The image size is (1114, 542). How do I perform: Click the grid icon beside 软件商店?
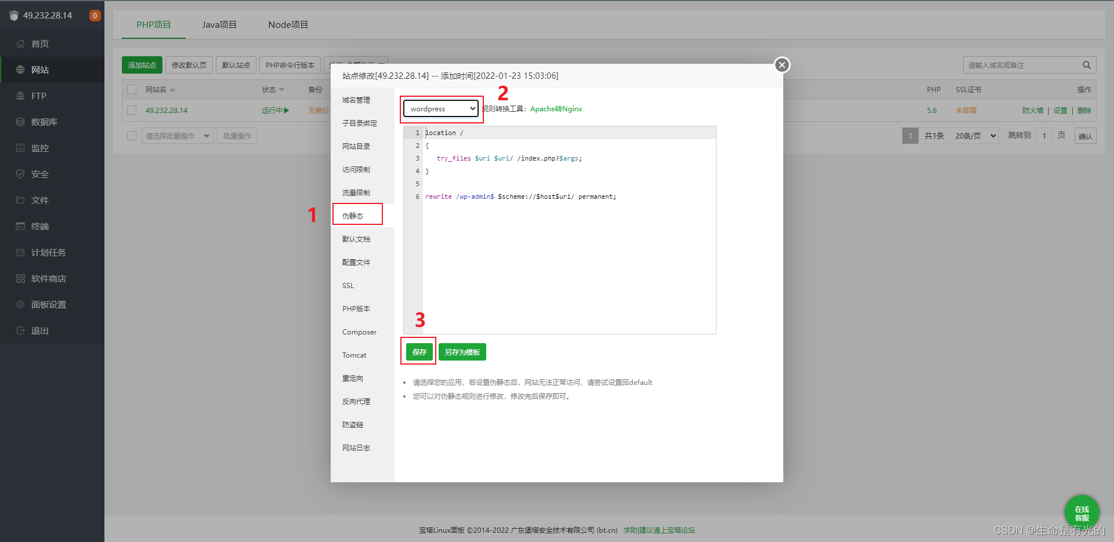tap(20, 278)
